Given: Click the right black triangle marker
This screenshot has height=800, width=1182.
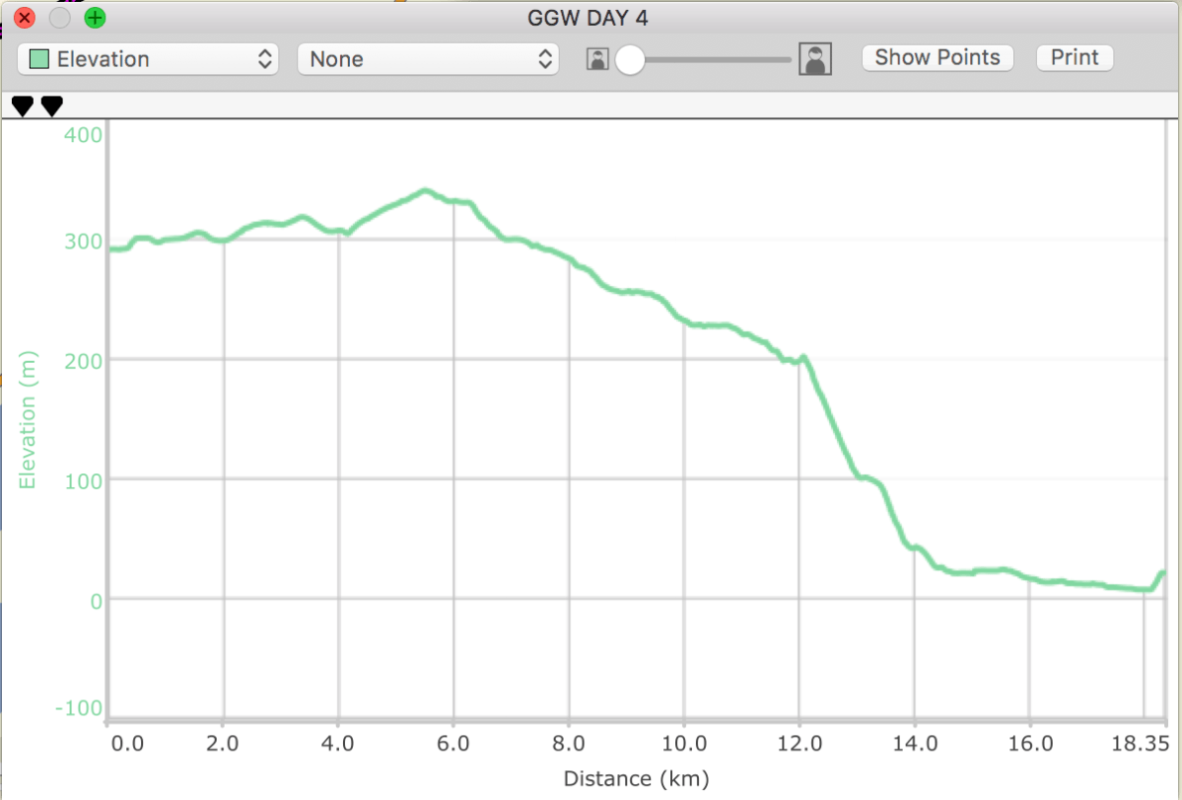Looking at the screenshot, I should click(52, 106).
